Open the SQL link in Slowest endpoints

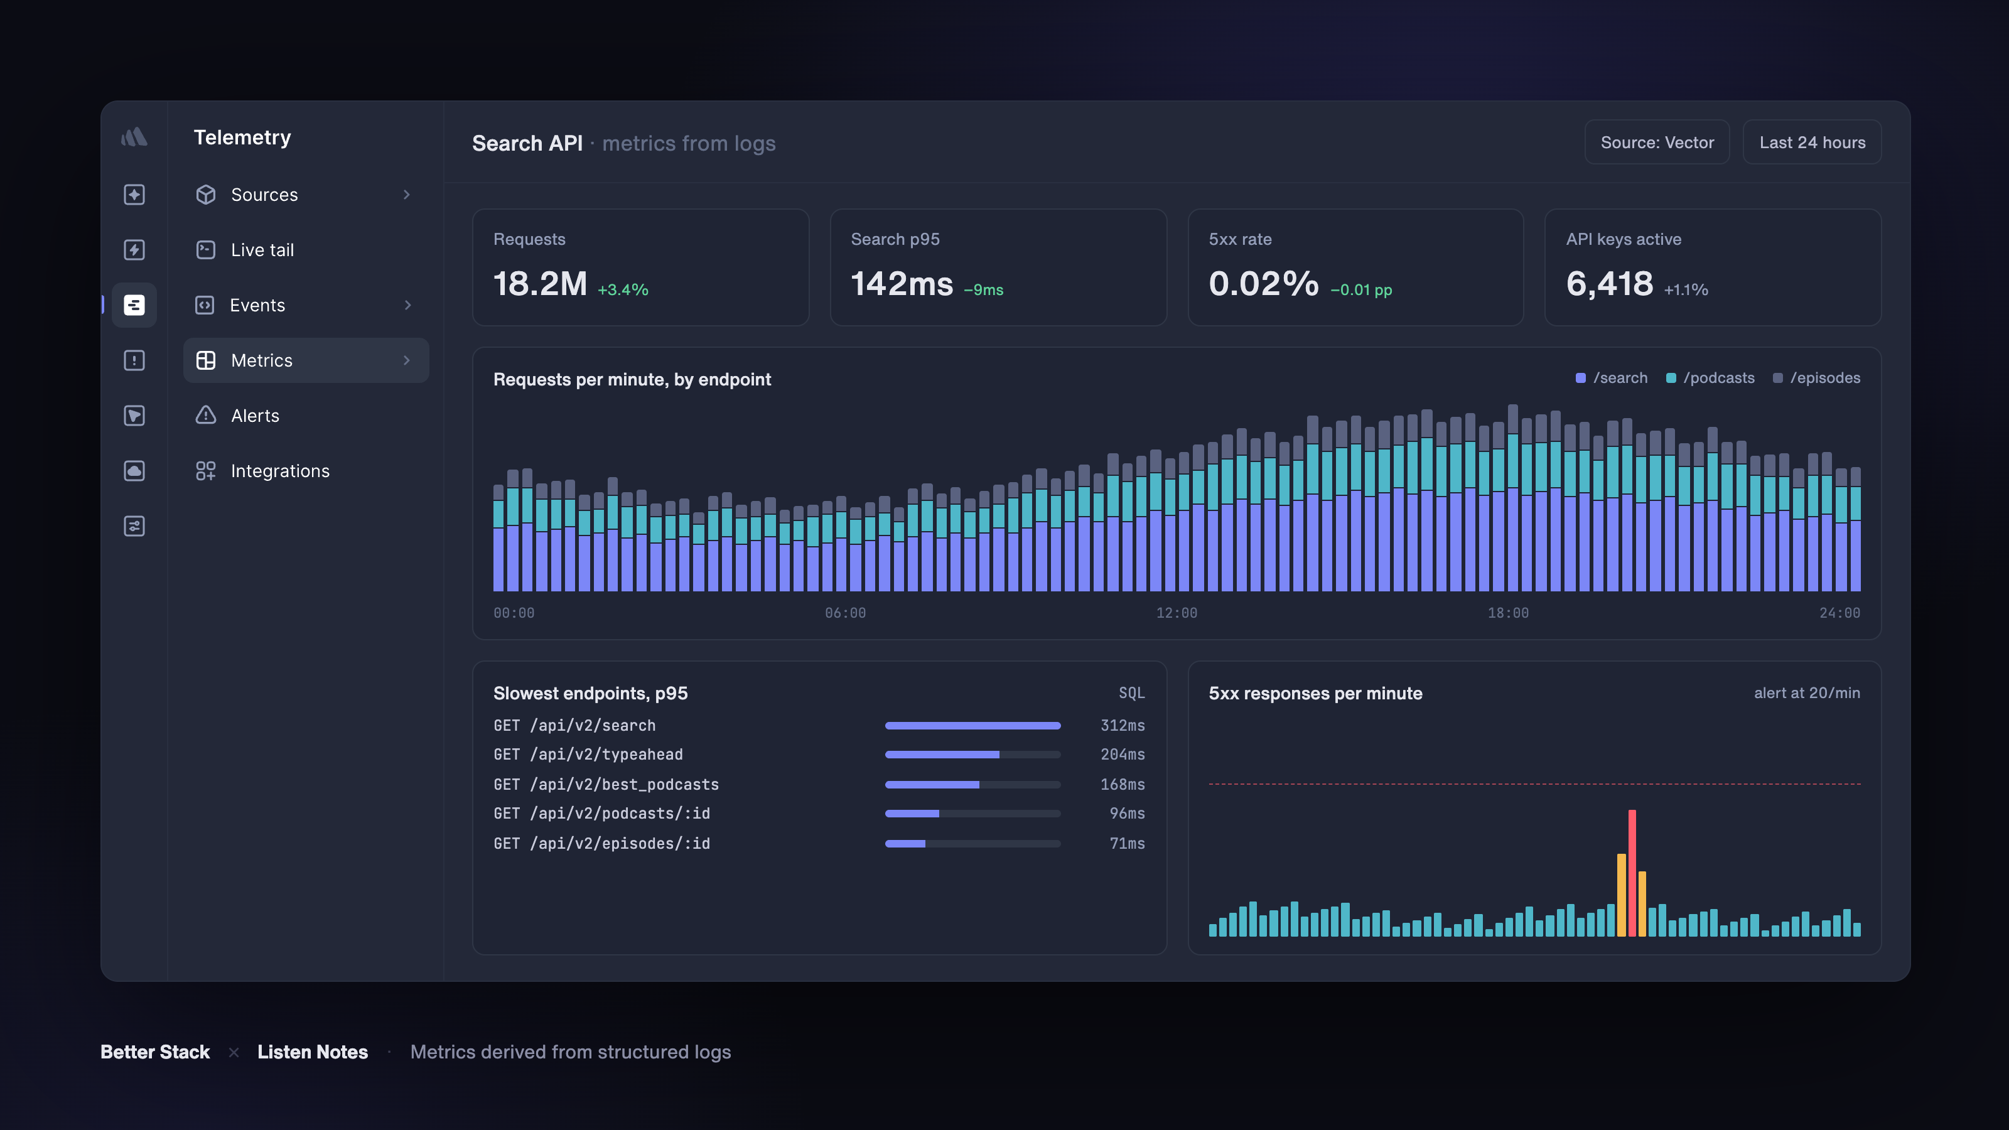[x=1131, y=693]
